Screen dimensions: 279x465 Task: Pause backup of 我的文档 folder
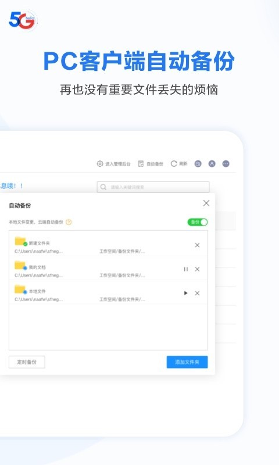[x=186, y=269]
